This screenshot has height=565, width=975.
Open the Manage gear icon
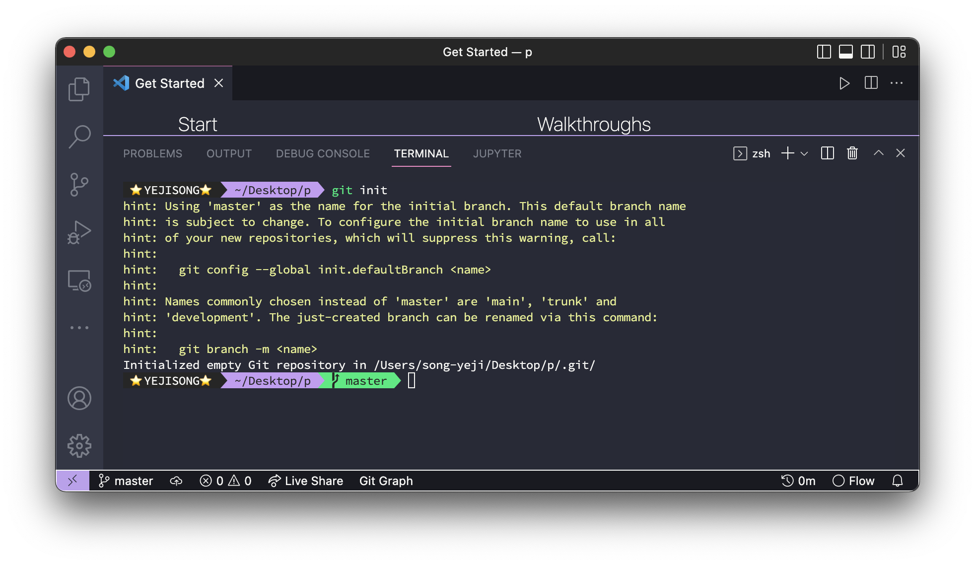click(x=79, y=446)
